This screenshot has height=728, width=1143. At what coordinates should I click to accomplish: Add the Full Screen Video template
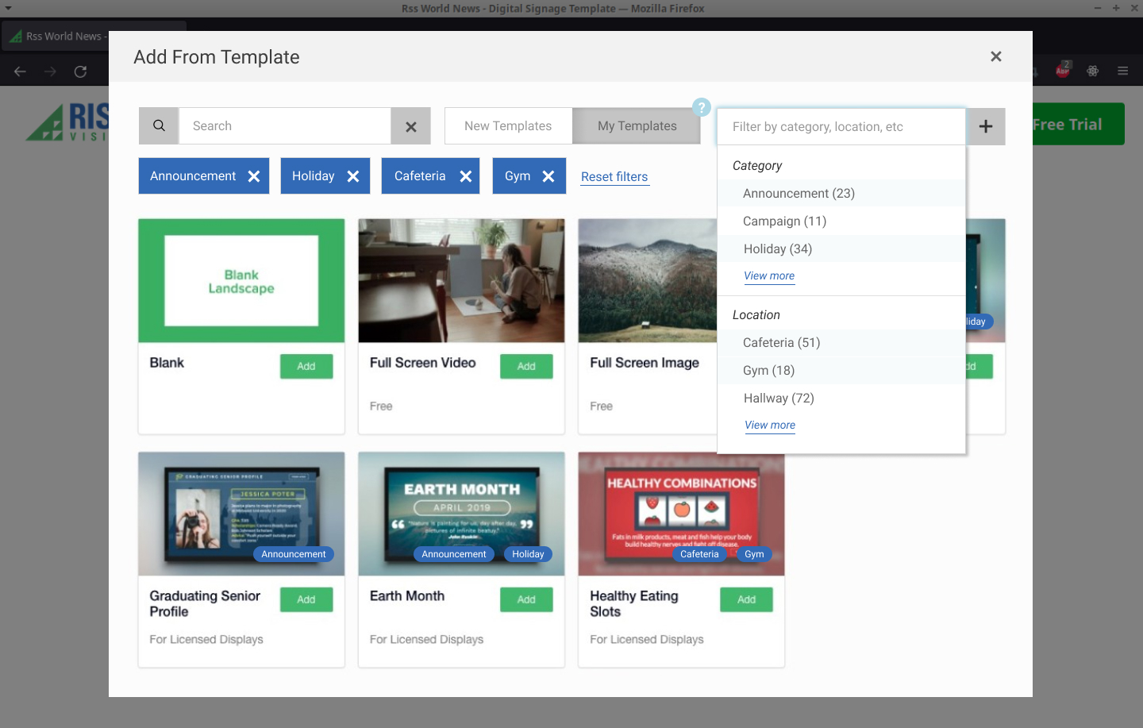tap(526, 366)
